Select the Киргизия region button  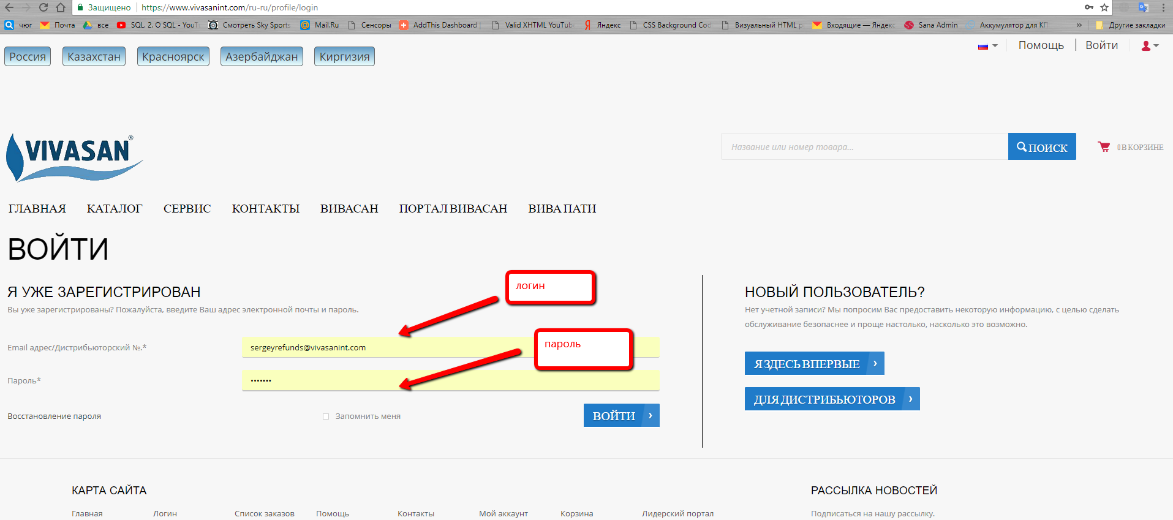click(x=344, y=56)
